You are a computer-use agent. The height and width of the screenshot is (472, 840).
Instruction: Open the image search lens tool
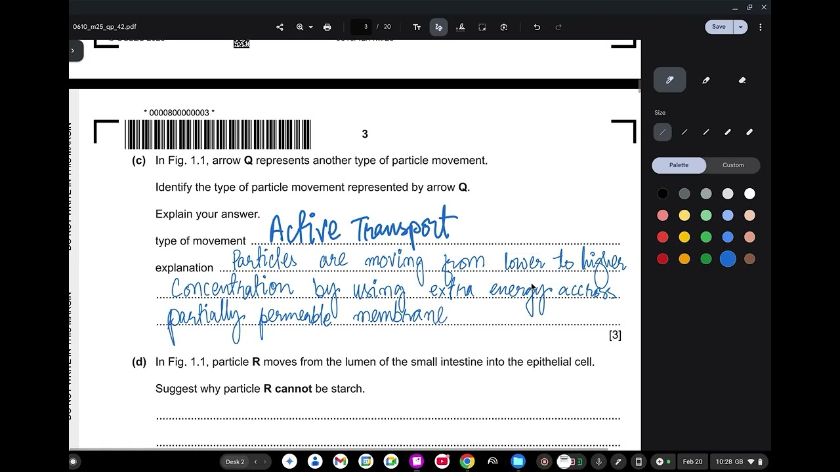(x=504, y=27)
